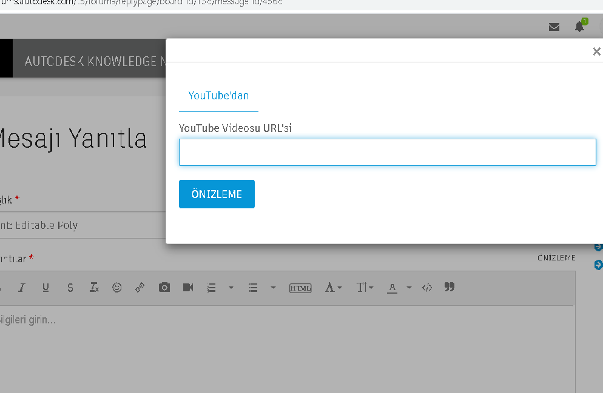
Task: Switch to HTML source view
Action: 300,288
